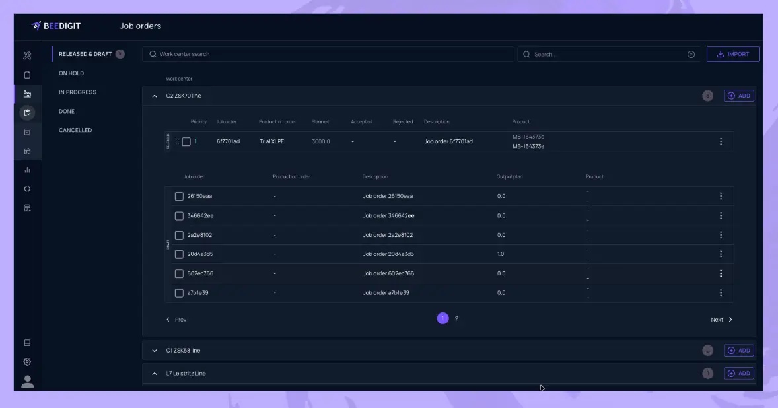This screenshot has height=408, width=778.
Task: Check the box for job order a7b1e39
Action: point(179,293)
